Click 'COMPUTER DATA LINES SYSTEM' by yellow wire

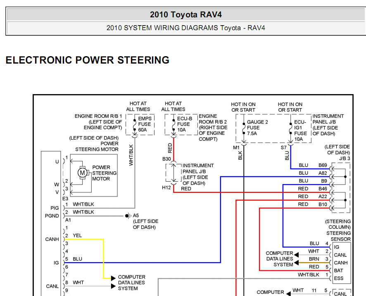[131, 283]
